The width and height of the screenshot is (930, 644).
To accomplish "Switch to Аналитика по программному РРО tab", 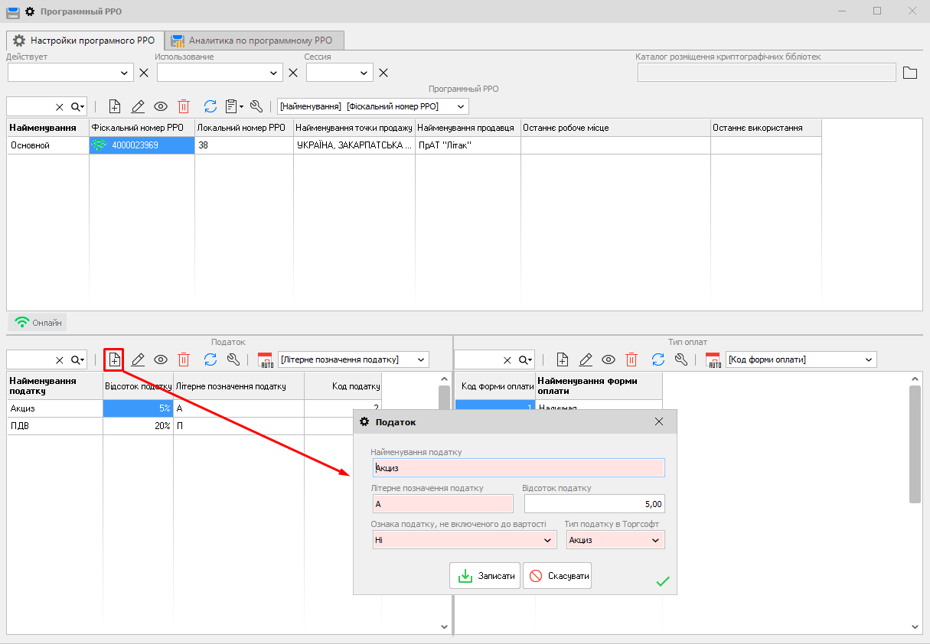I will [256, 41].
